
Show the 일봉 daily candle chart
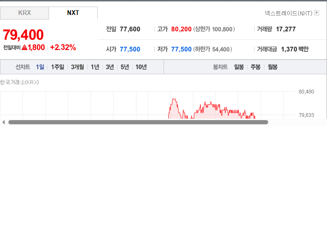(x=239, y=67)
